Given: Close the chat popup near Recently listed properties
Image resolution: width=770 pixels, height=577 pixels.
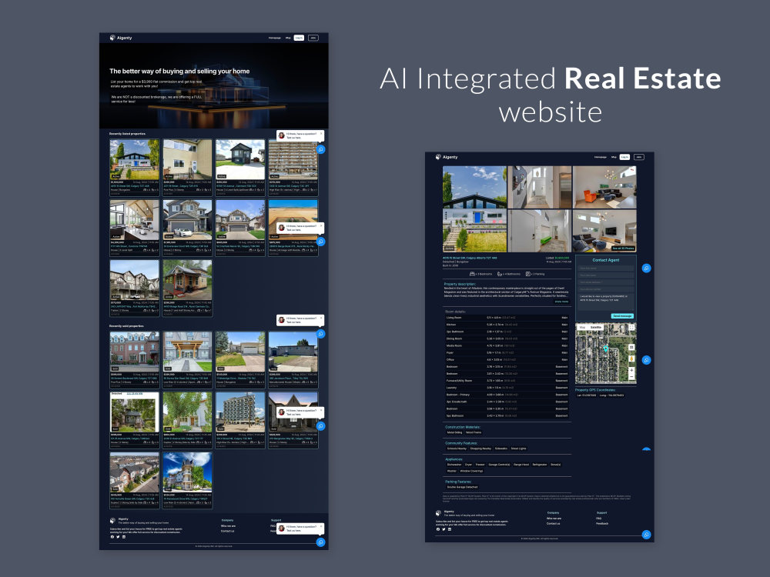Looking at the screenshot, I should pyautogui.click(x=322, y=133).
